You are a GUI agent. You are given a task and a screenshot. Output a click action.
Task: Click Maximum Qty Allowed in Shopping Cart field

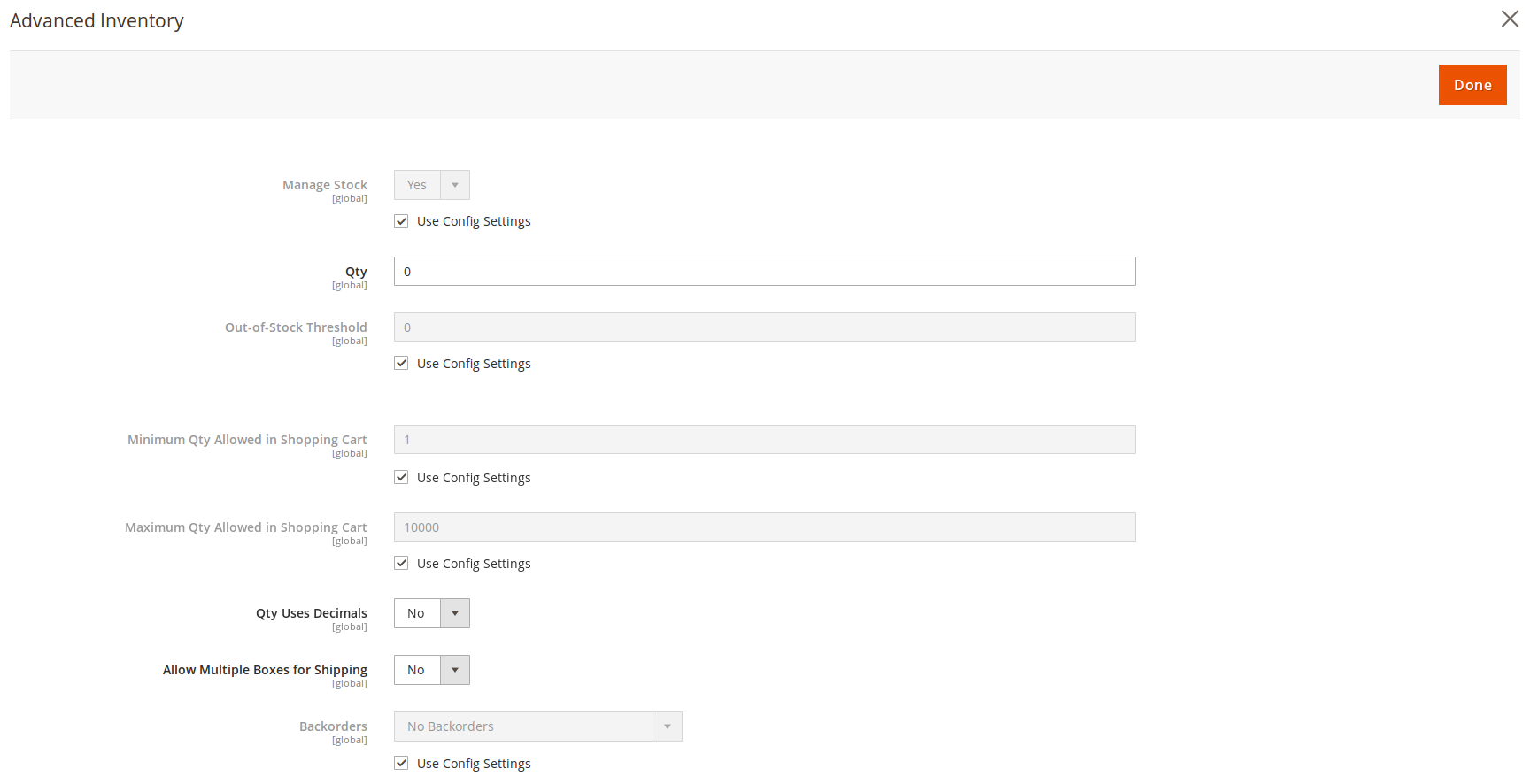[763, 527]
